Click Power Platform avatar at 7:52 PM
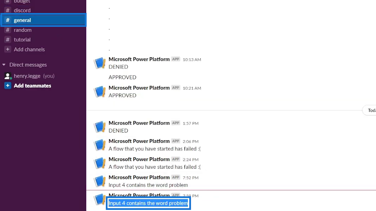This screenshot has height=211, width=376. pyautogui.click(x=100, y=181)
